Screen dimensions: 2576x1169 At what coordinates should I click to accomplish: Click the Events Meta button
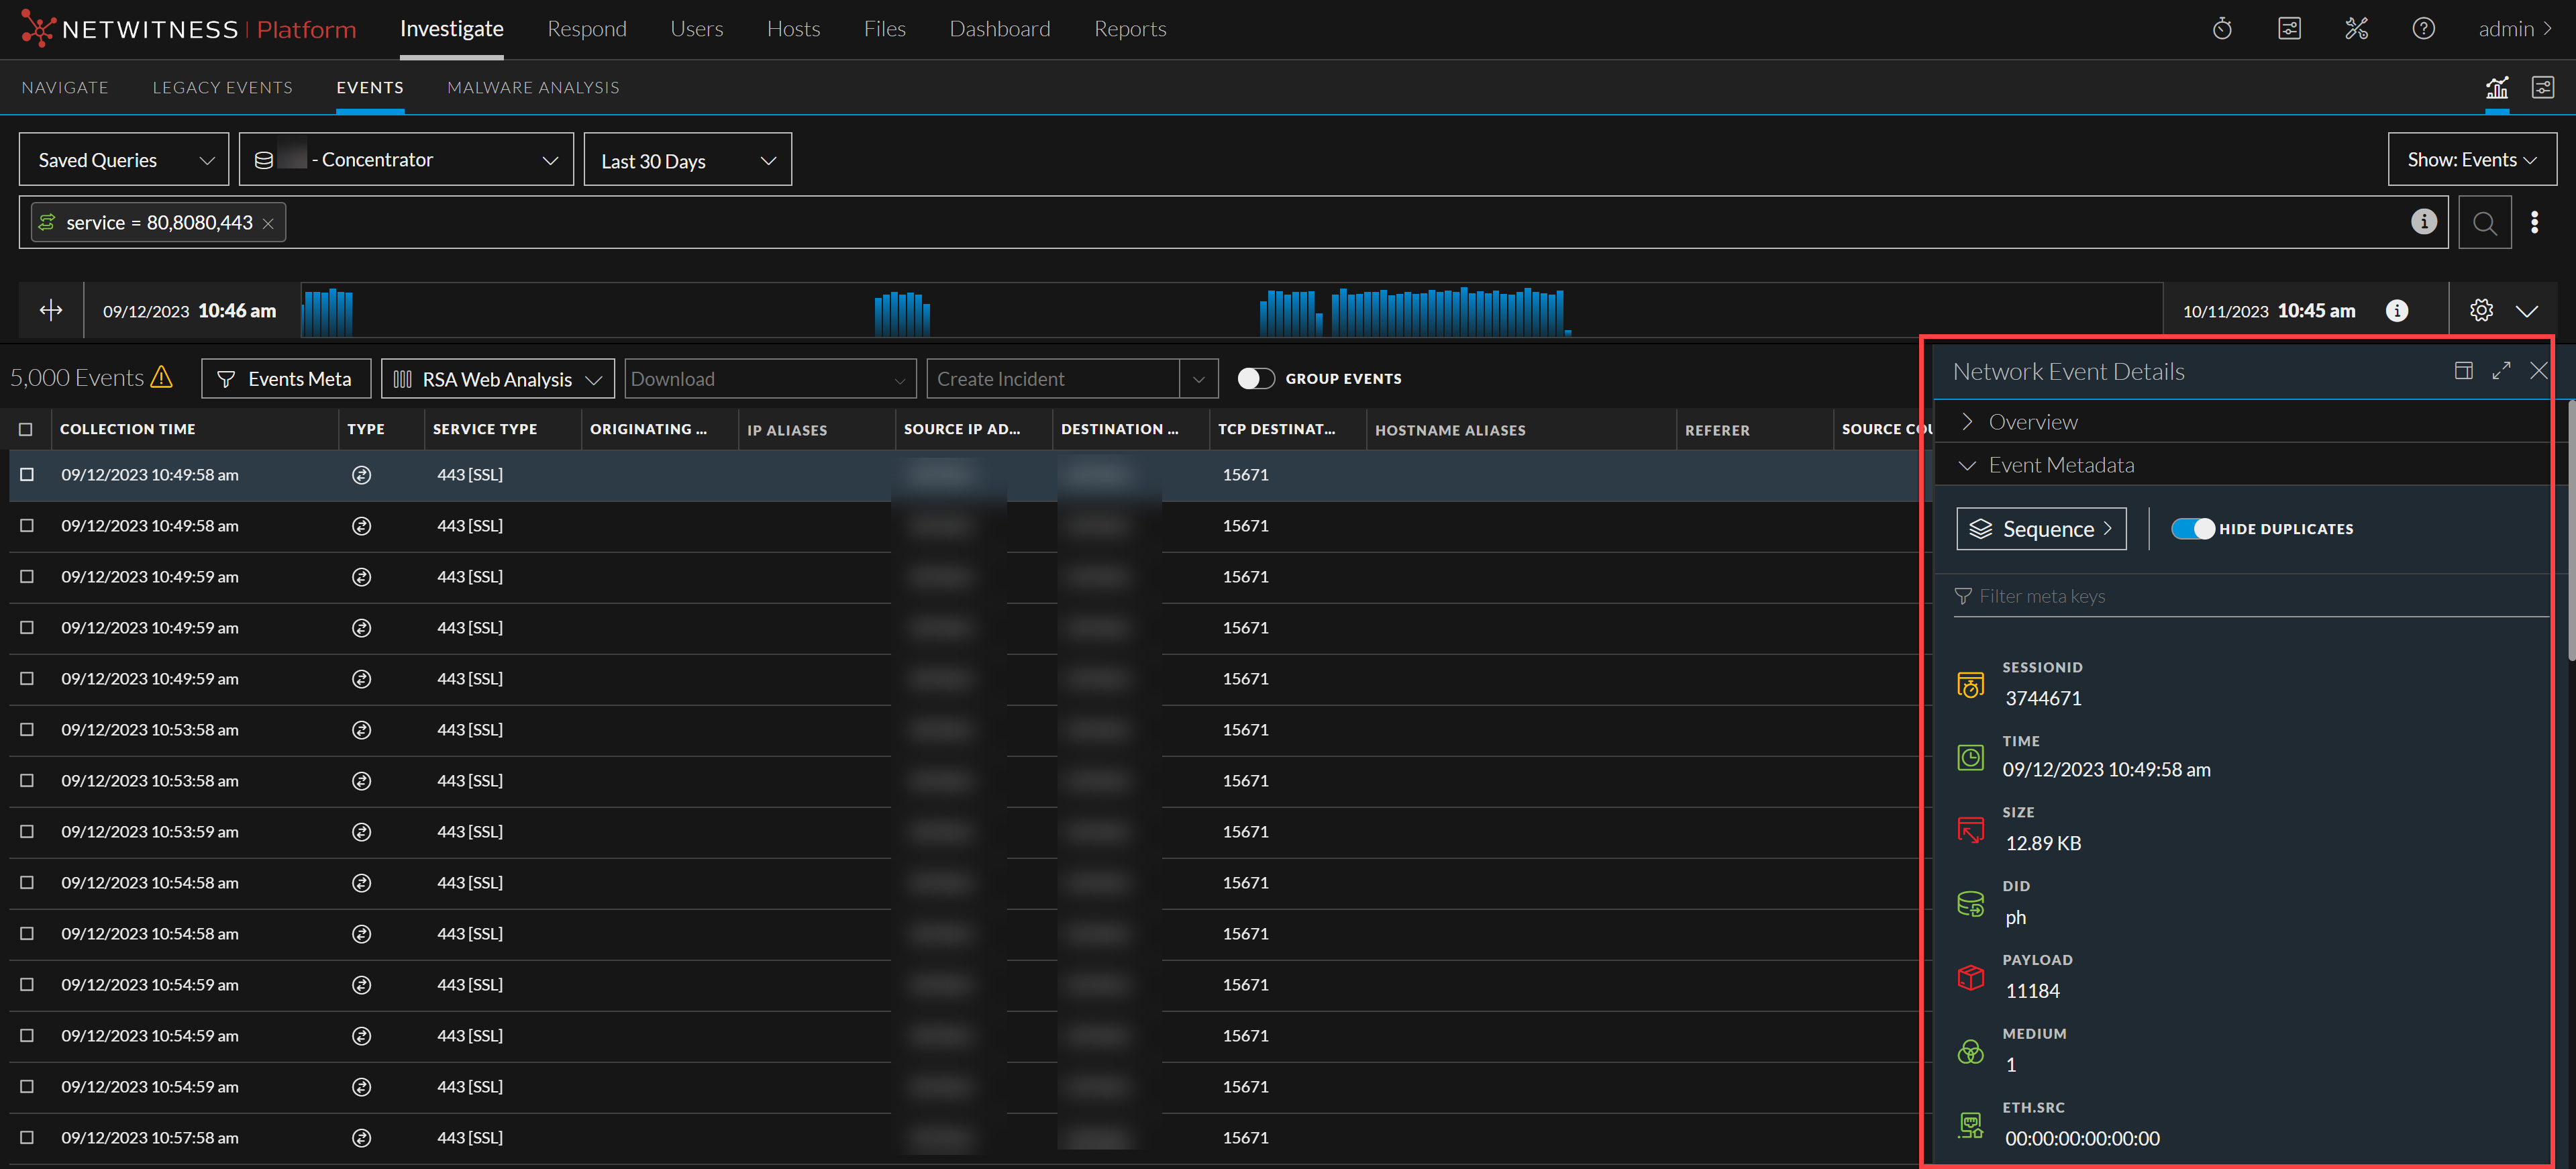coord(286,379)
